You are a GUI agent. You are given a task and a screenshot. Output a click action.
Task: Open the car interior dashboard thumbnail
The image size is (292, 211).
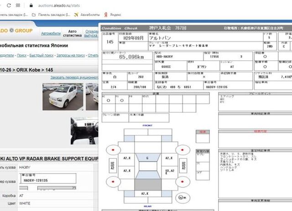84,131
